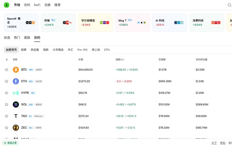Click the TAO 5x leverage badge

[30, 116]
